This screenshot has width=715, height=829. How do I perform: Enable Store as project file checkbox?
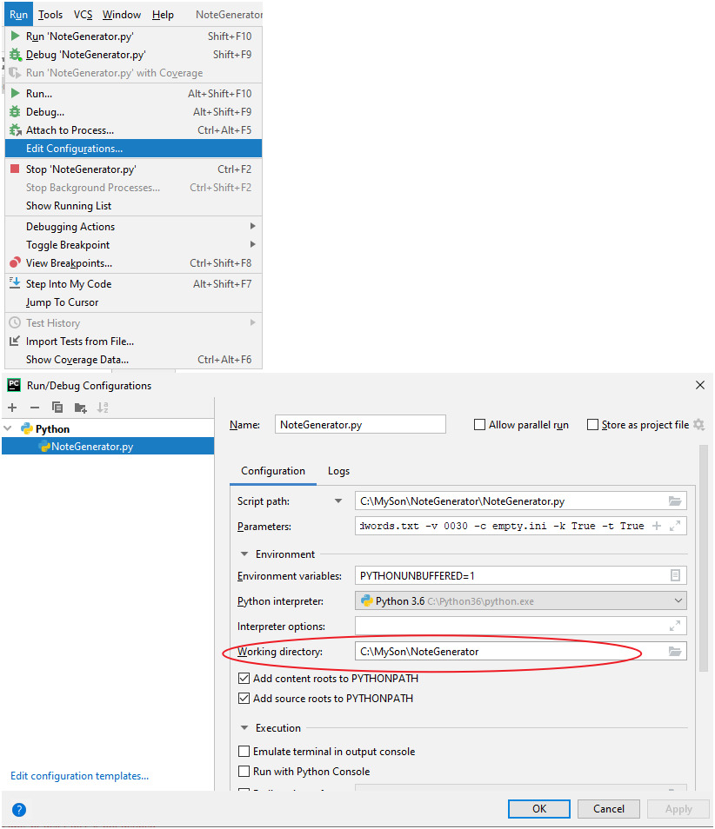pos(592,425)
